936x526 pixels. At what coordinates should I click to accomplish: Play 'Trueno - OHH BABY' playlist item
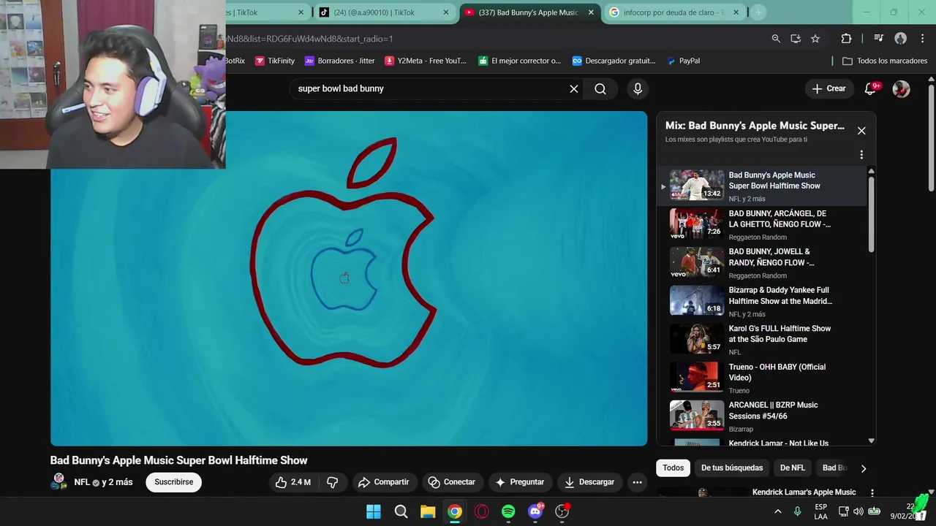click(760, 378)
